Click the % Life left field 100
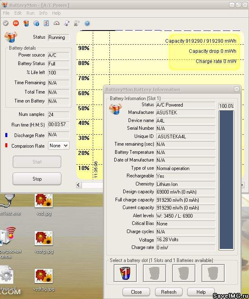The width and height of the screenshot is (249, 299). [x=59, y=73]
